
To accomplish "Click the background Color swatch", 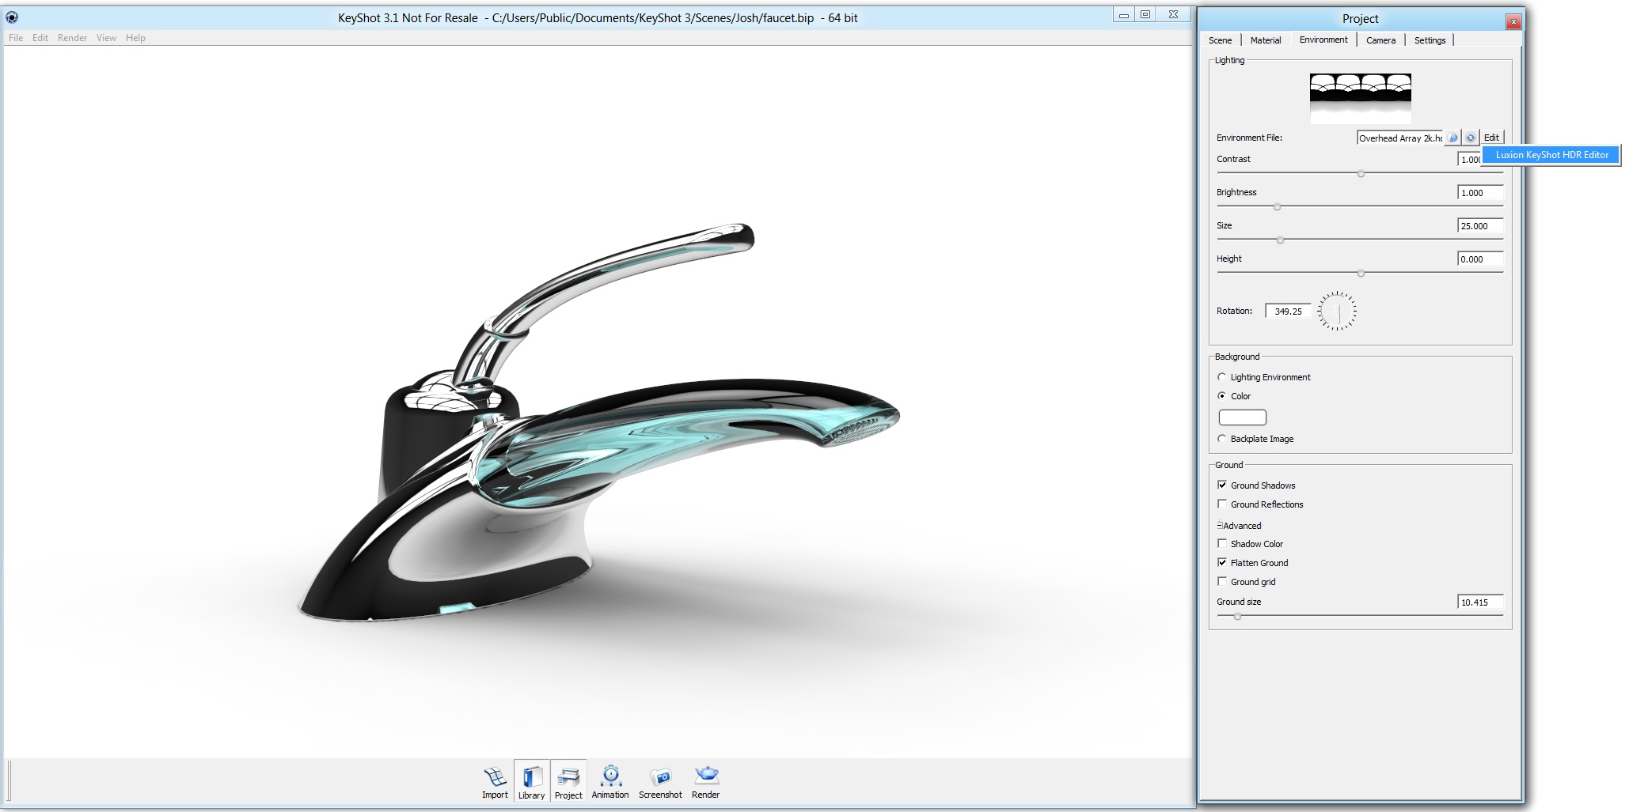I will [x=1242, y=417].
